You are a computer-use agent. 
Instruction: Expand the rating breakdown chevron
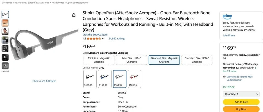pyautogui.click(x=103, y=39)
